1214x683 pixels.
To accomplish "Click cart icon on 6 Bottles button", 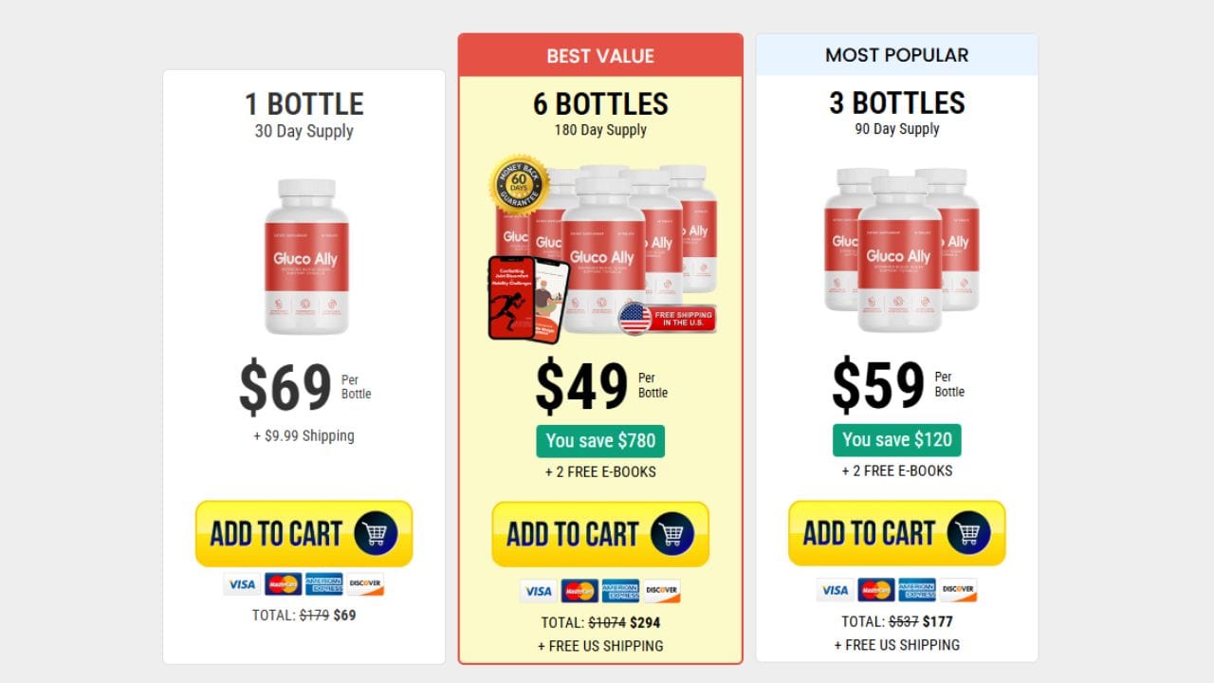I will coord(672,535).
